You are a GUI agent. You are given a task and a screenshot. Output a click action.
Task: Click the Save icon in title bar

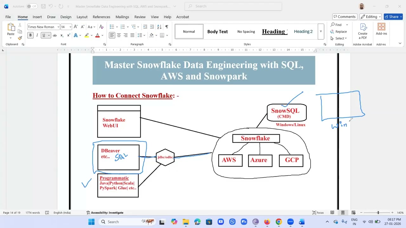[43, 6]
